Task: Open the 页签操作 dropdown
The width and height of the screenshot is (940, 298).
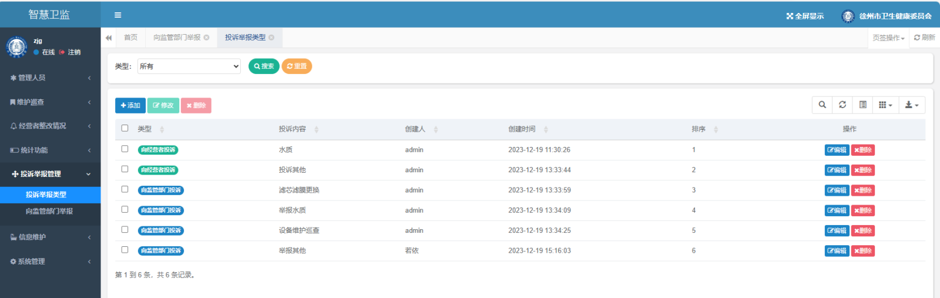Action: tap(888, 38)
